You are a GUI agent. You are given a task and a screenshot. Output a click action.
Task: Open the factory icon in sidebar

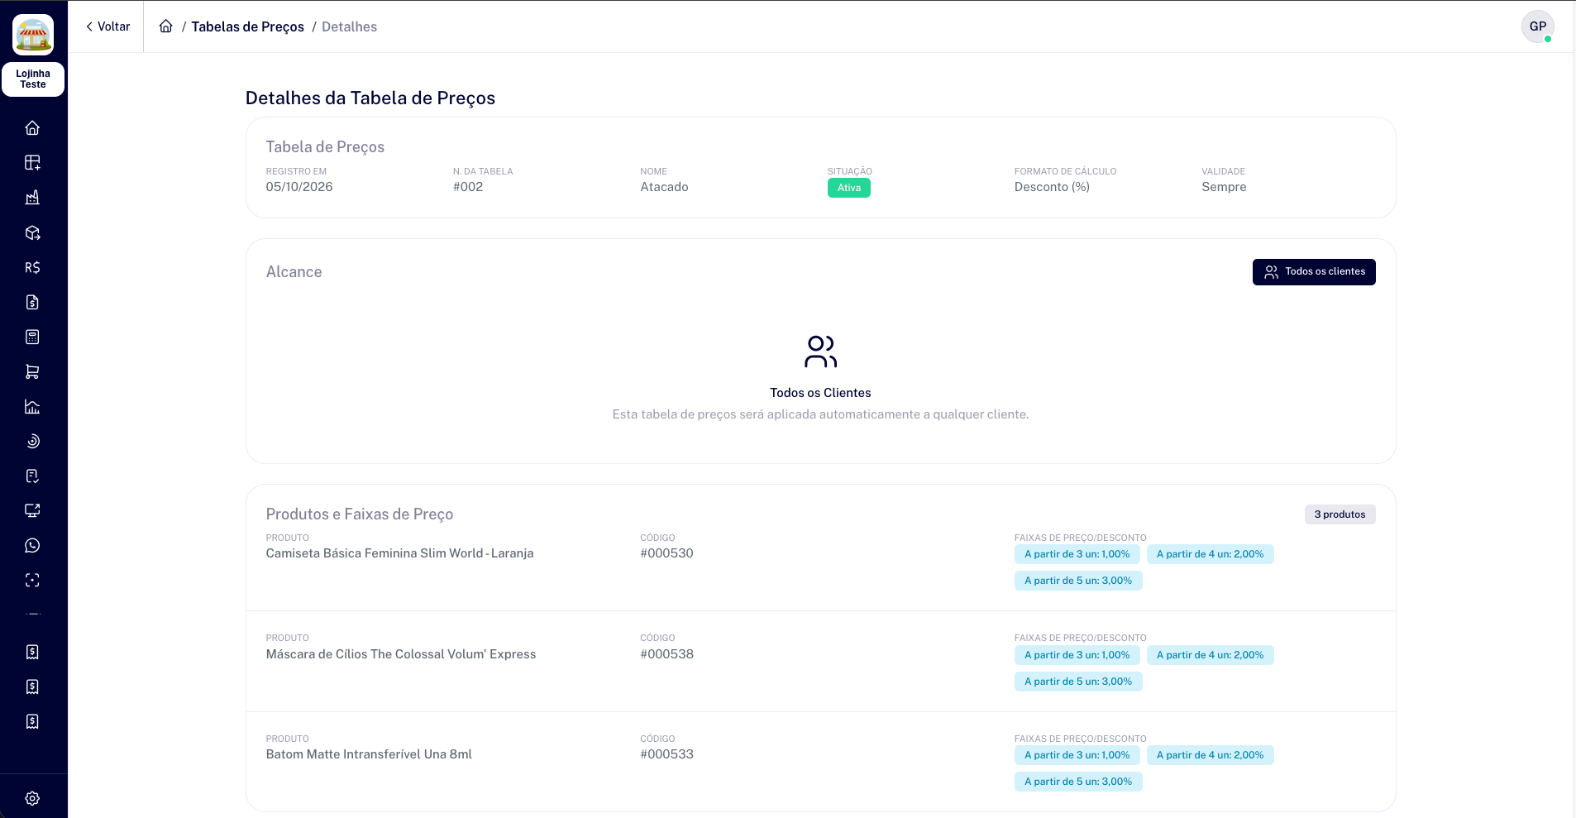[x=32, y=198]
